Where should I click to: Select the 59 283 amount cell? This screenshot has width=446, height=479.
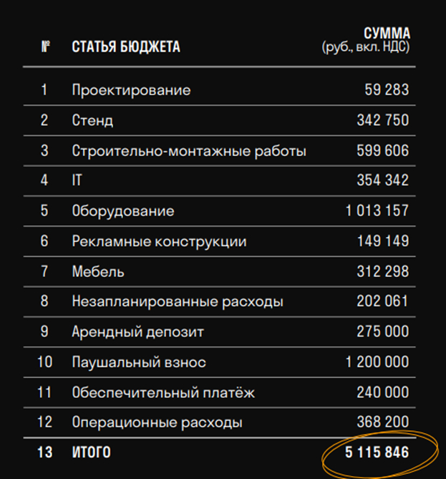(x=387, y=90)
